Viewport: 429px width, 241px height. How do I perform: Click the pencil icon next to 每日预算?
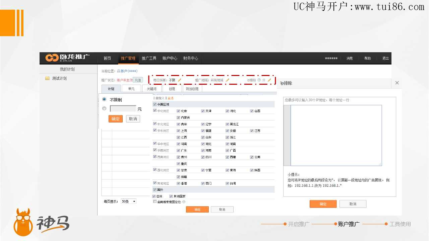click(x=180, y=80)
